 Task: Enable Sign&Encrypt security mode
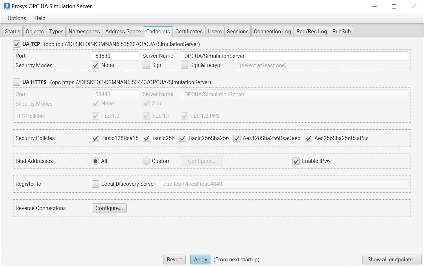(184, 65)
